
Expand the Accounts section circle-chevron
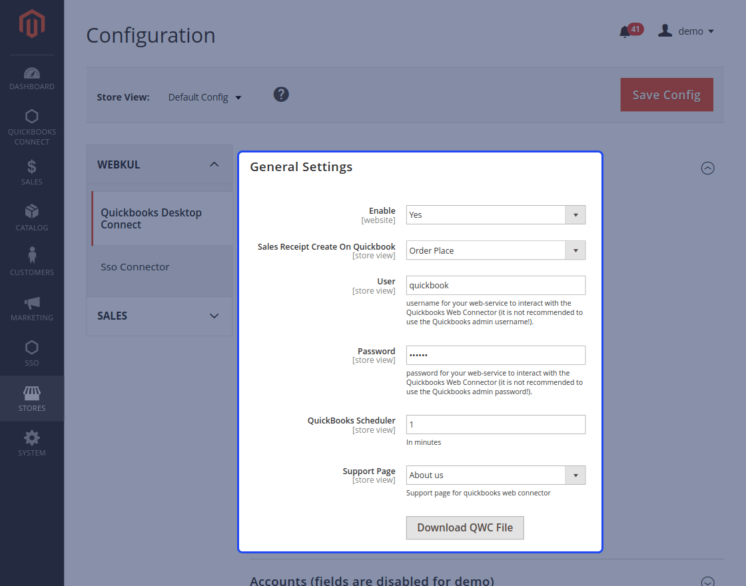click(x=707, y=581)
